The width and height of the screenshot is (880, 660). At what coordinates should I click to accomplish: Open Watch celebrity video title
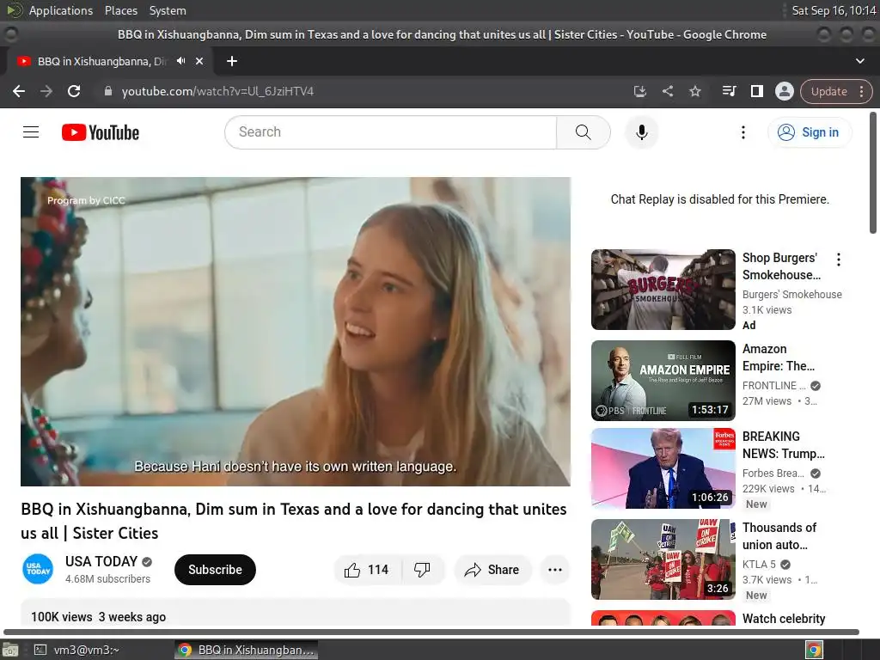[x=784, y=619]
